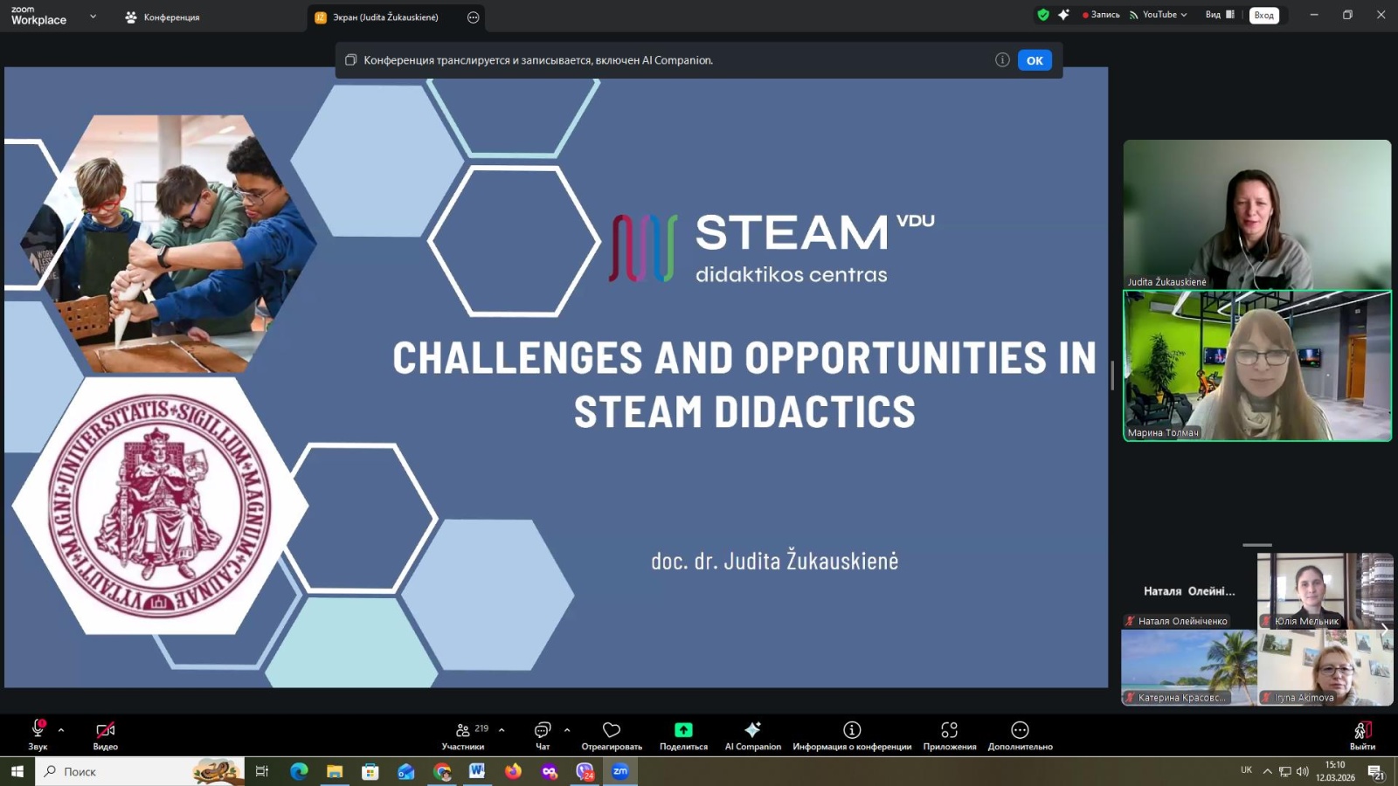
Task: Toggle the View (Вид) layout button
Action: click(1220, 15)
